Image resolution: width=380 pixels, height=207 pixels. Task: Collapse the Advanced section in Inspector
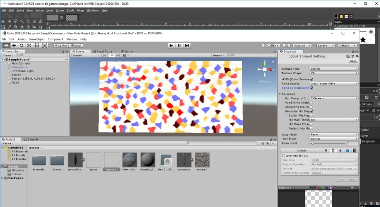point(280,94)
